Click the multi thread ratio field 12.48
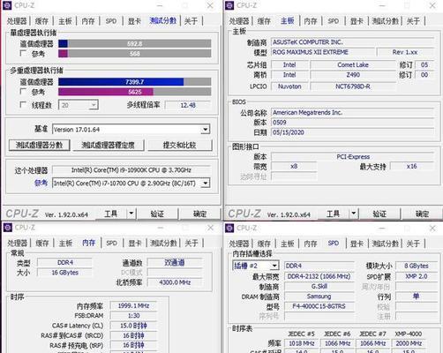 tap(188, 105)
